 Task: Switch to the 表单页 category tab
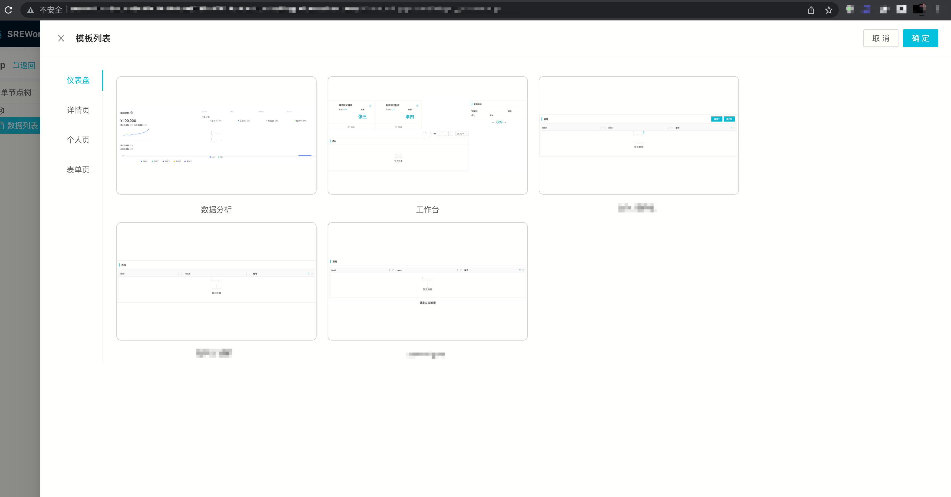tap(78, 170)
